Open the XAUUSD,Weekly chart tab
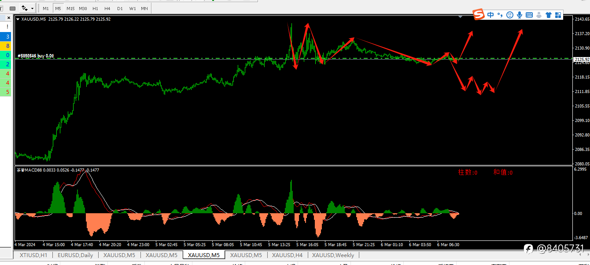Viewport: 590px width, 265px height. pos(333,255)
